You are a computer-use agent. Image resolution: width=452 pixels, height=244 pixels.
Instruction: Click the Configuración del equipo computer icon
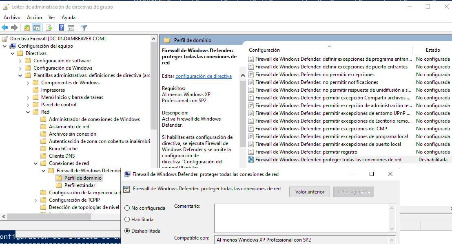[13, 46]
